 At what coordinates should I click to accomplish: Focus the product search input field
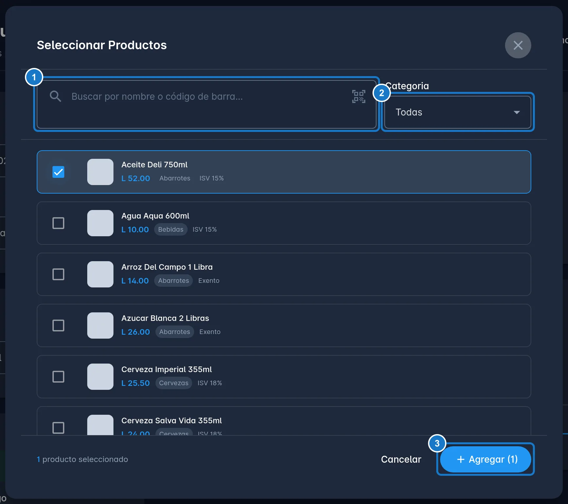[x=207, y=104]
